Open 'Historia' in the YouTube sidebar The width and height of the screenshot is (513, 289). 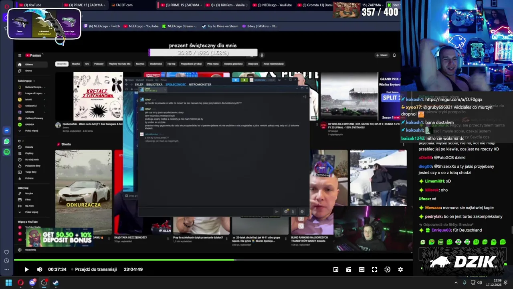pos(31,147)
